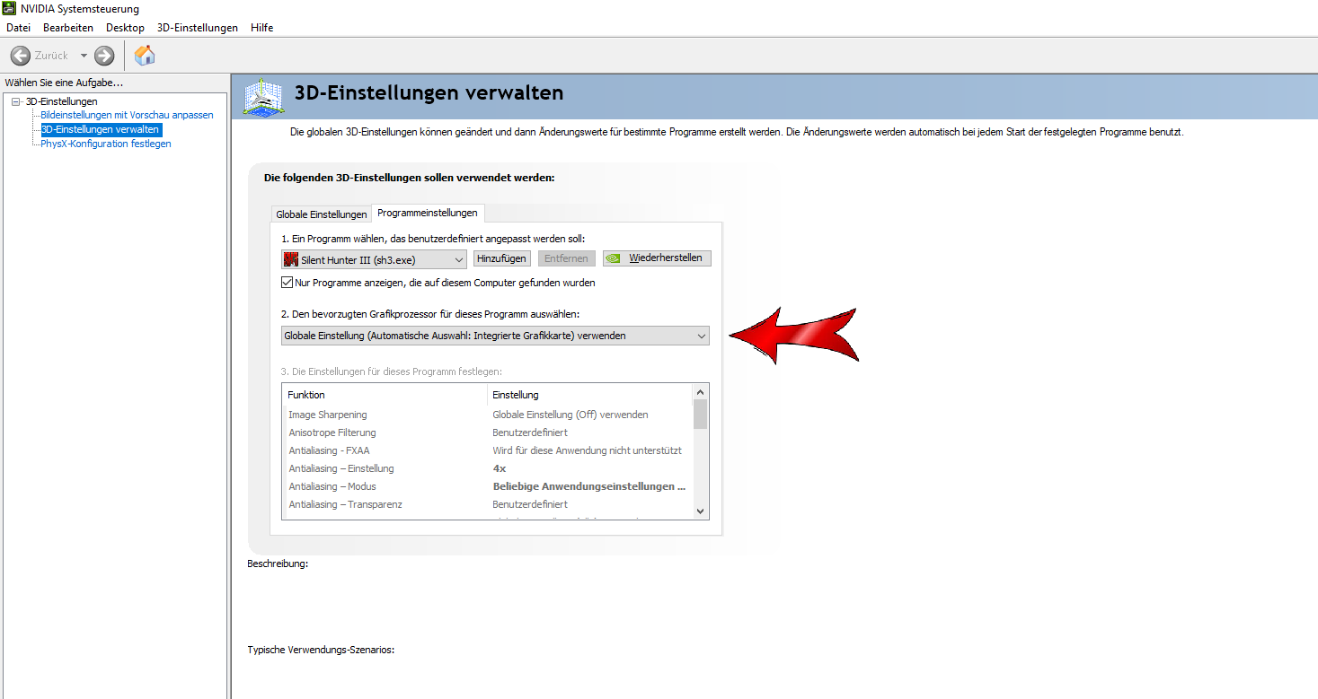
Task: Open the Desktop menu
Action: tap(125, 28)
